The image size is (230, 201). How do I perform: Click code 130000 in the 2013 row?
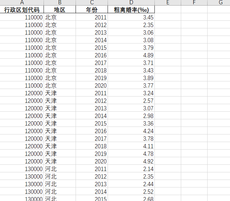click(22, 184)
